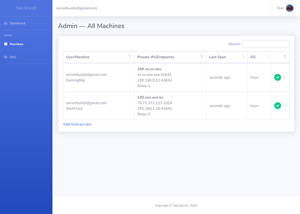
Task: Click green check icon for SNAFUv2
Action: click(277, 106)
